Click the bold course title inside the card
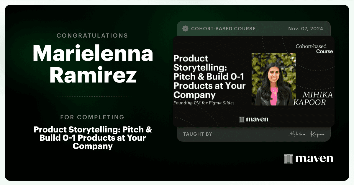The height and width of the screenshot is (185, 354). pos(209,76)
